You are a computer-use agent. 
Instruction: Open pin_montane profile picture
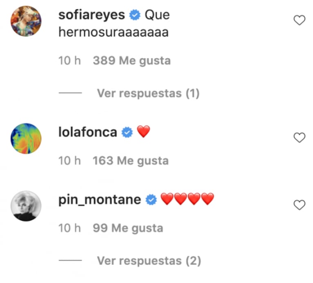[x=26, y=206]
